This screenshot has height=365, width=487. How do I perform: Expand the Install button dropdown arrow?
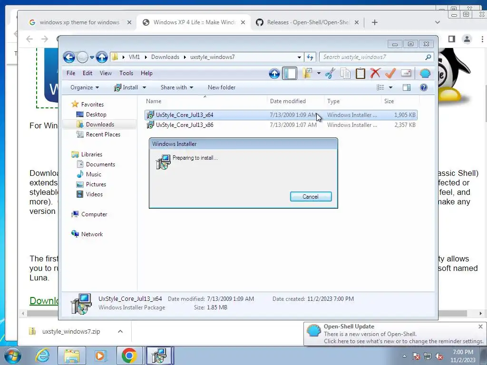tap(144, 87)
